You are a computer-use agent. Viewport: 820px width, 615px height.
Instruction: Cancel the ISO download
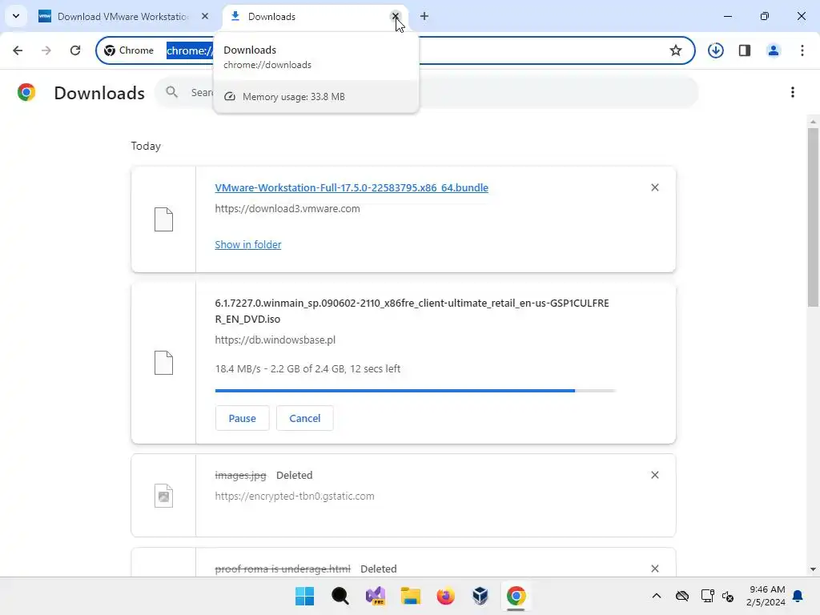point(305,418)
